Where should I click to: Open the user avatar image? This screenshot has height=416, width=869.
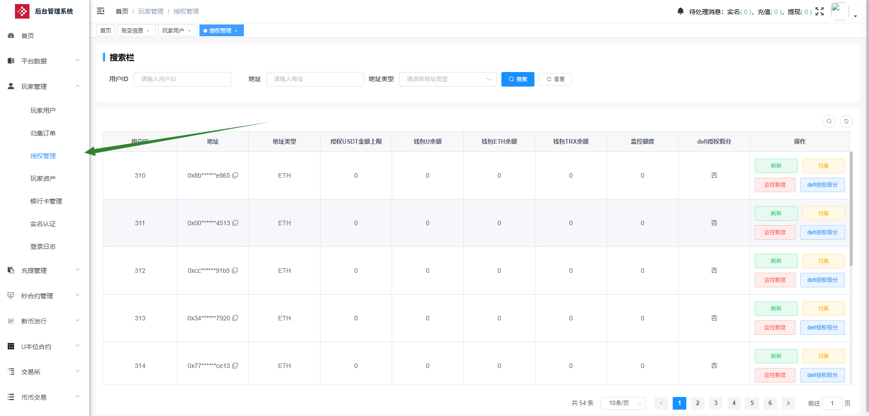839,11
